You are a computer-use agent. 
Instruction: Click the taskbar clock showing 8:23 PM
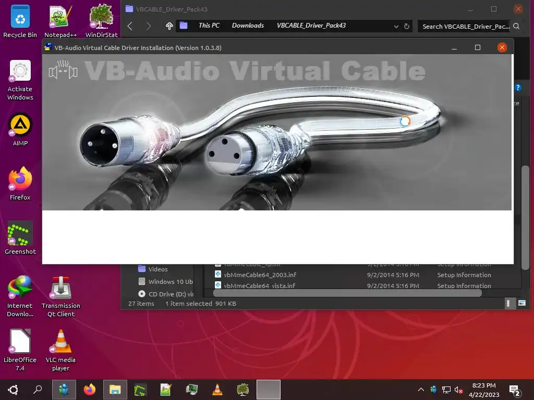click(x=484, y=390)
